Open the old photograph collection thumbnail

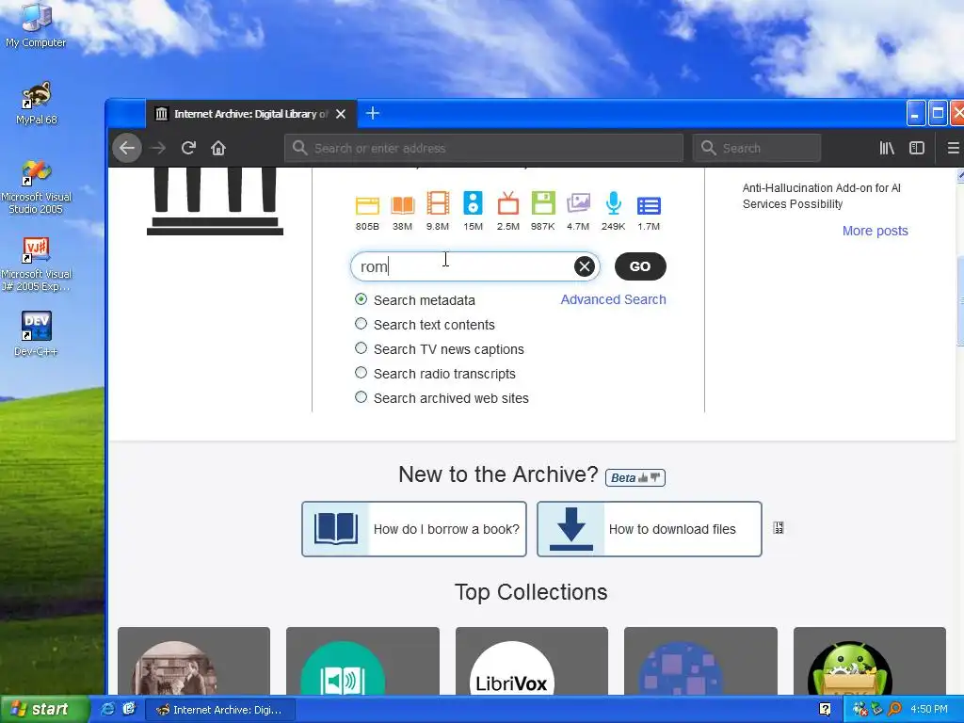coord(194,661)
